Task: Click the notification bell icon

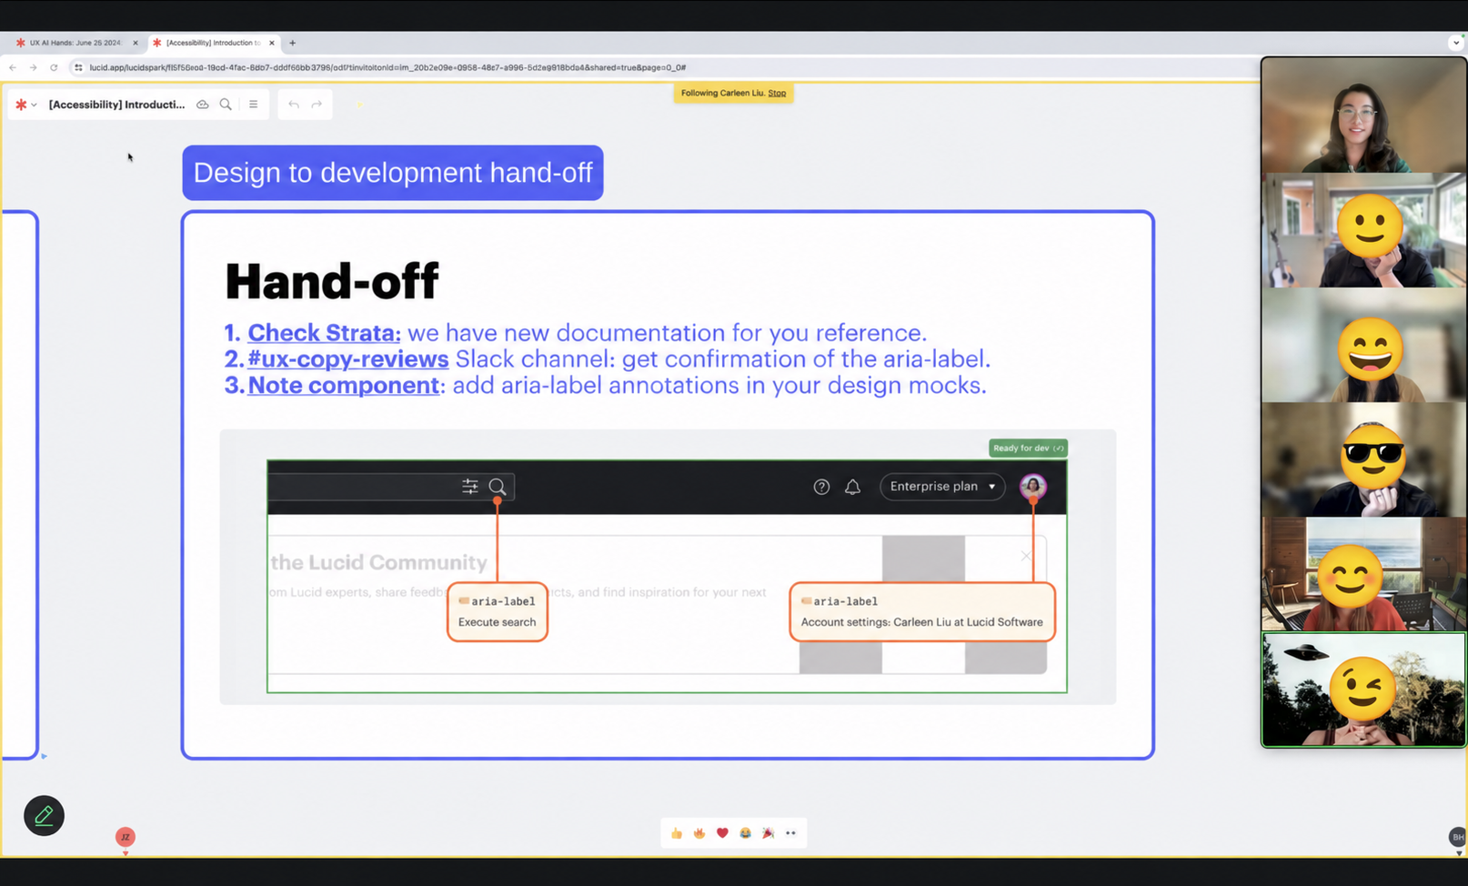Action: click(852, 487)
